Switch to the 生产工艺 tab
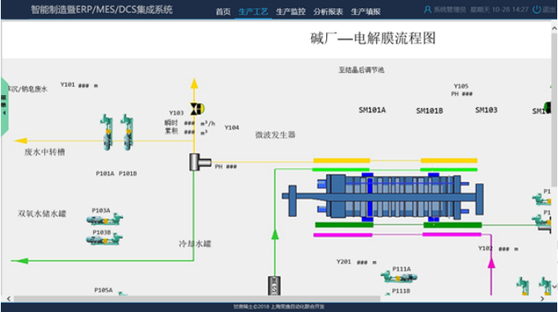558x312 pixels. pos(253,11)
